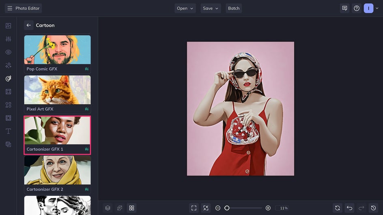The image size is (383, 215).
Task: Click the Ai badge on Pop Comic GFX
Action: click(87, 69)
